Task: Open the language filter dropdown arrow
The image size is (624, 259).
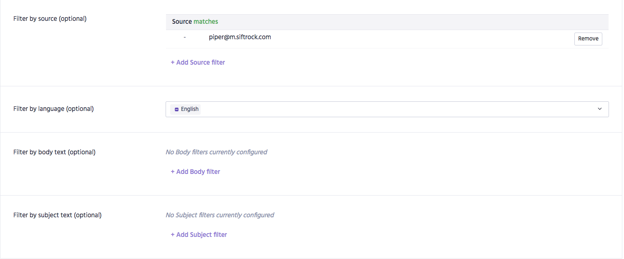Action: click(600, 109)
